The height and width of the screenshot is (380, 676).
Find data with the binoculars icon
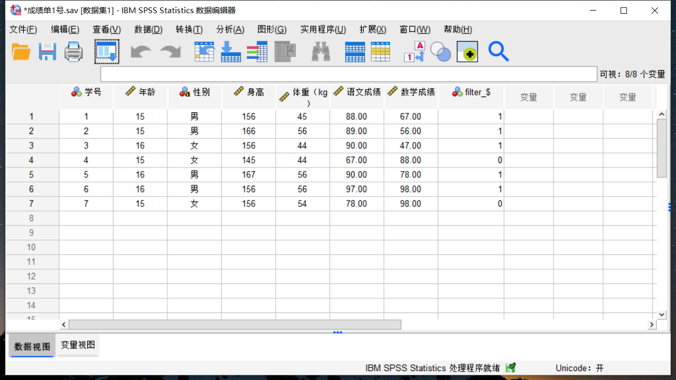321,51
